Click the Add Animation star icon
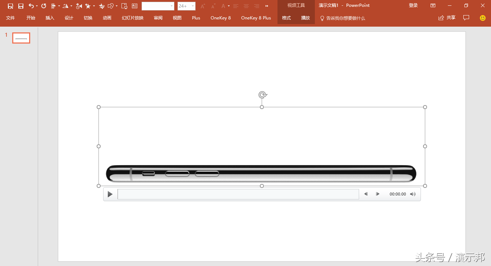 pos(88,6)
